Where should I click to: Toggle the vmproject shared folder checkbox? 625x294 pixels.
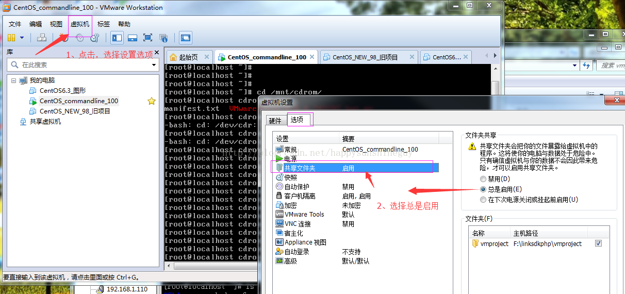[x=598, y=243]
